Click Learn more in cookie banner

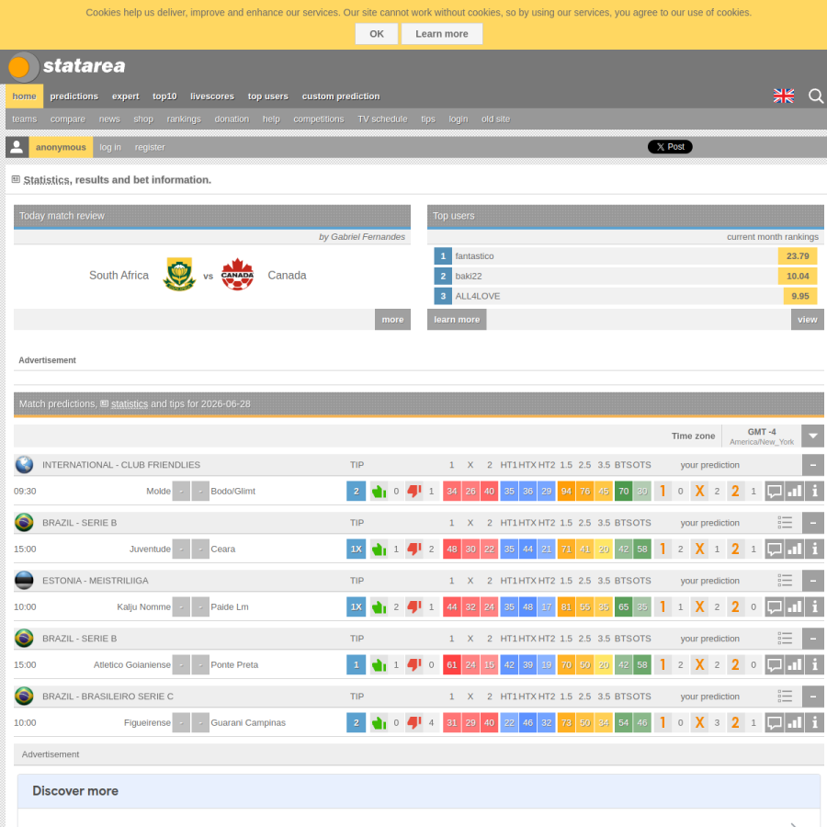[x=442, y=34]
